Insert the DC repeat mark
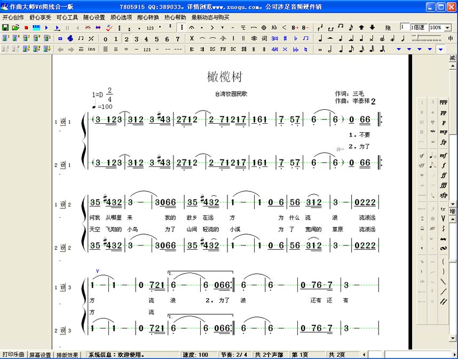 click(x=233, y=49)
